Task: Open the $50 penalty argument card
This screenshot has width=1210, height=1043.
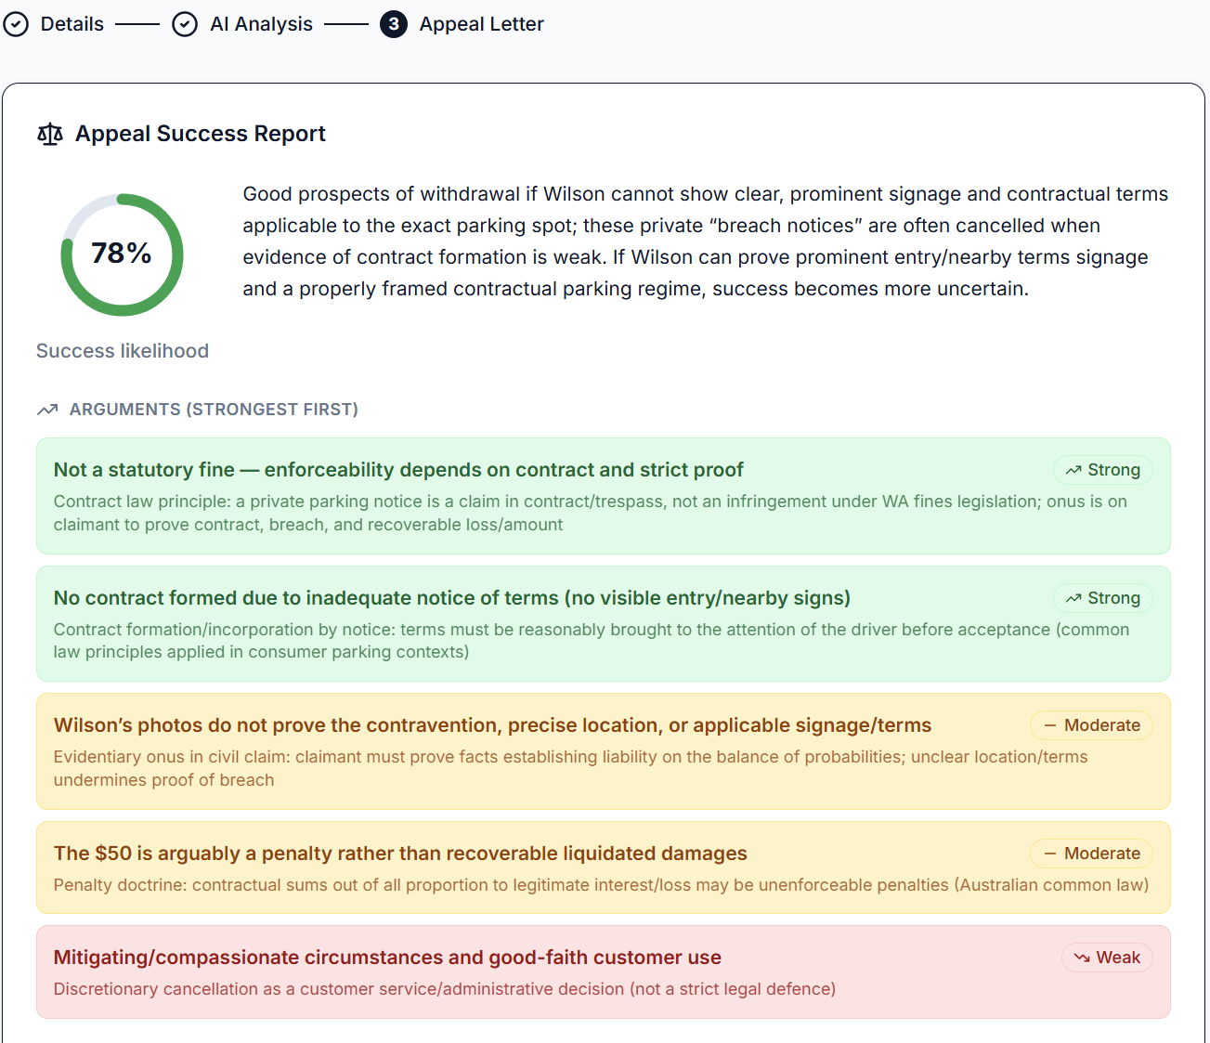Action: 400,854
